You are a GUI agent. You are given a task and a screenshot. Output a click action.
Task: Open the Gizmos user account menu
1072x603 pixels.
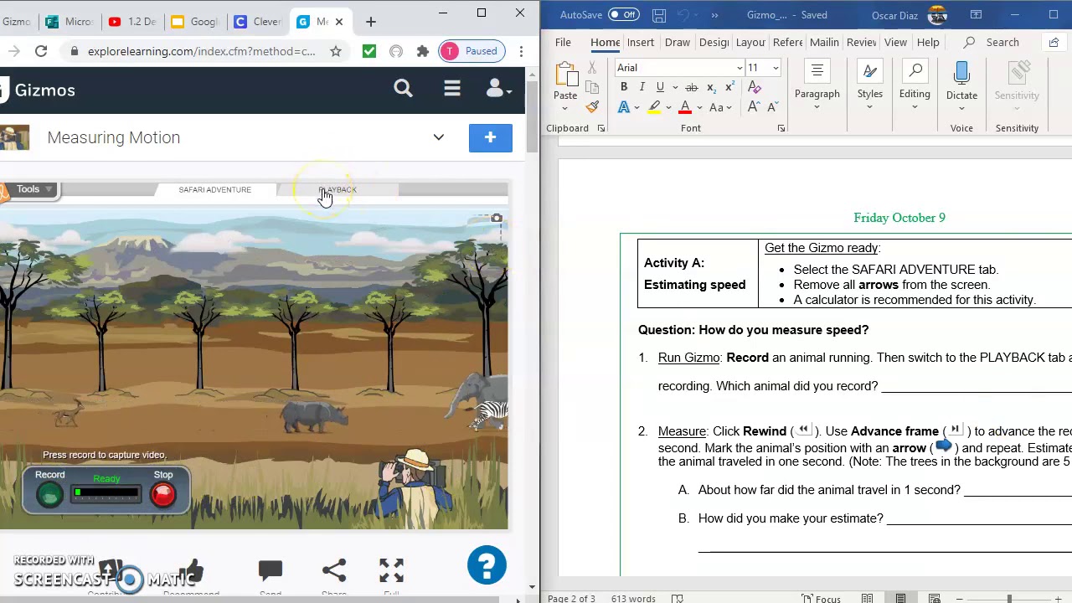pos(498,88)
